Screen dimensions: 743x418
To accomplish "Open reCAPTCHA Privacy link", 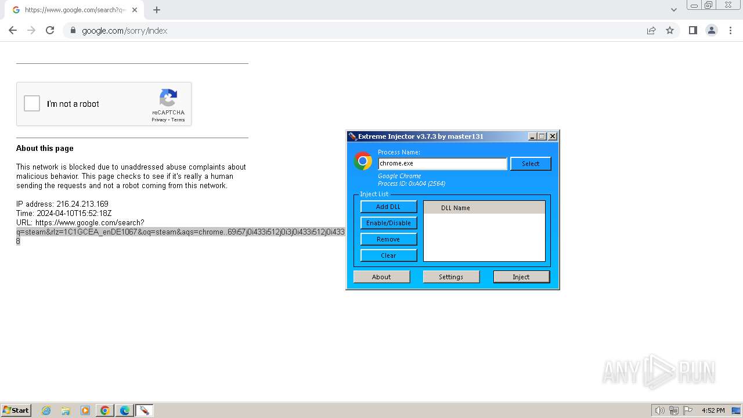I will coord(159,120).
